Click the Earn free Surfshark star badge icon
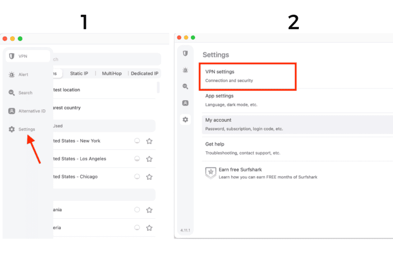This screenshot has width=393, height=276. [210, 173]
